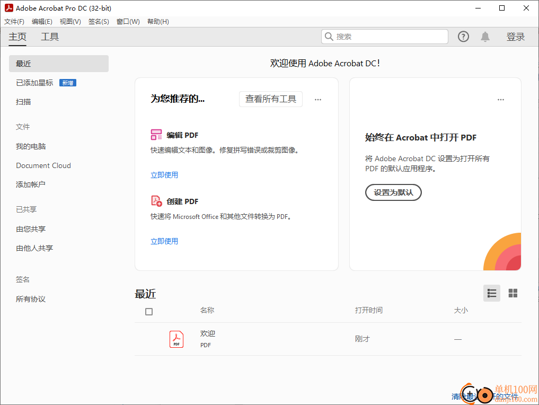This screenshot has height=405, width=539.
Task: Open the 签名(S) menu
Action: coord(99,22)
